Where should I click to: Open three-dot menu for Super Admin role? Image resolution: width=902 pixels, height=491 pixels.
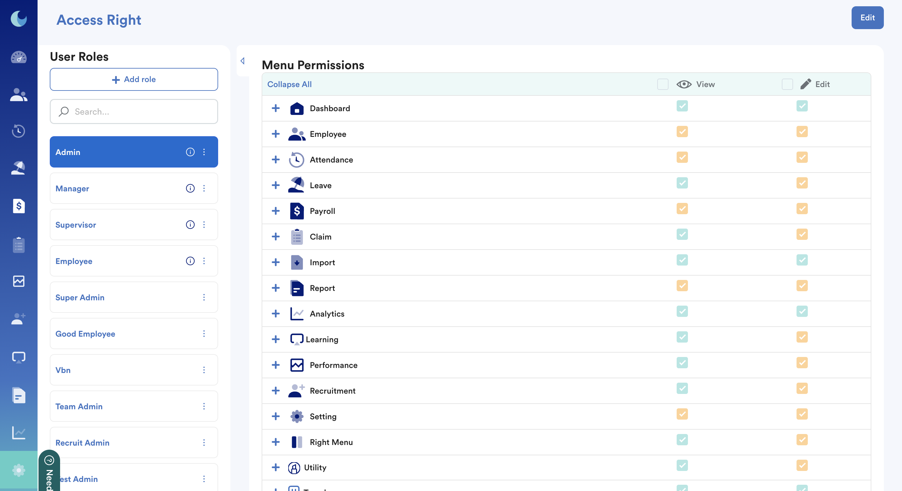[x=204, y=297]
